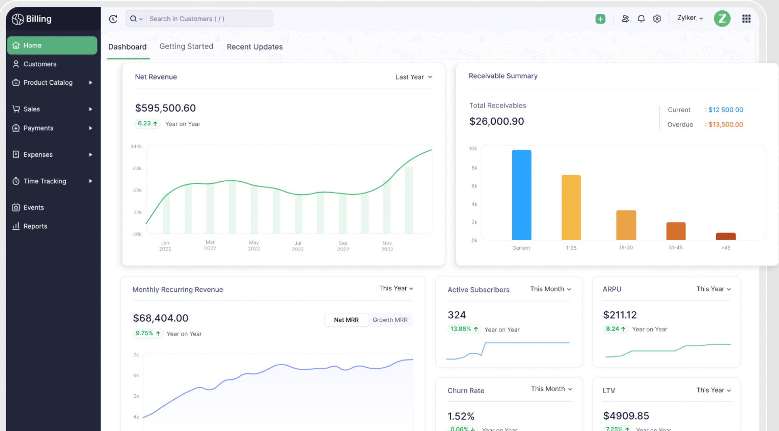This screenshot has height=431, width=779.
Task: Open the users referral icon
Action: click(625, 19)
